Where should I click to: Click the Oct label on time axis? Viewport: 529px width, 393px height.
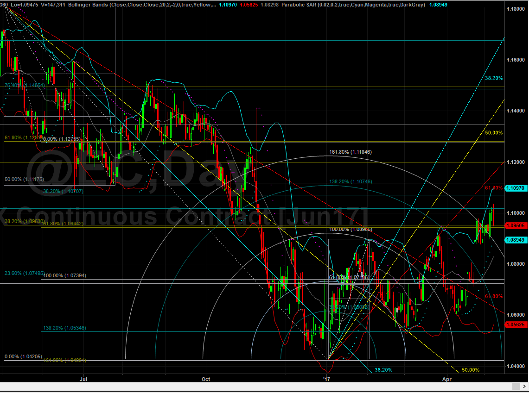206,379
